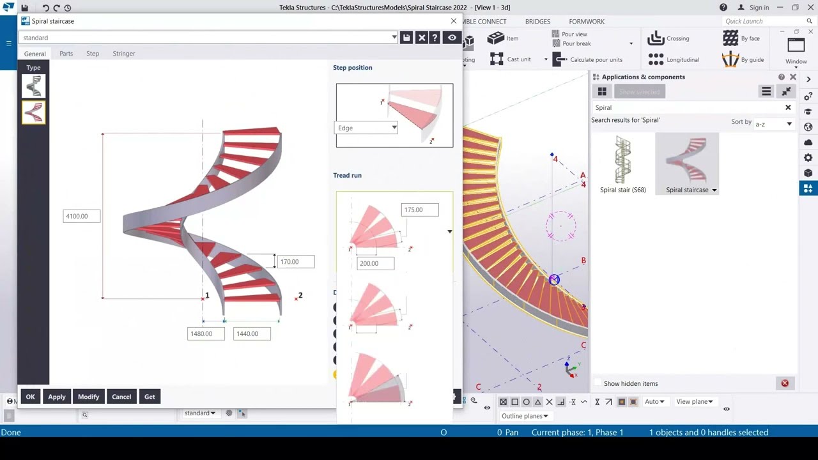
Task: Open the Stringer tab
Action: (x=124, y=54)
